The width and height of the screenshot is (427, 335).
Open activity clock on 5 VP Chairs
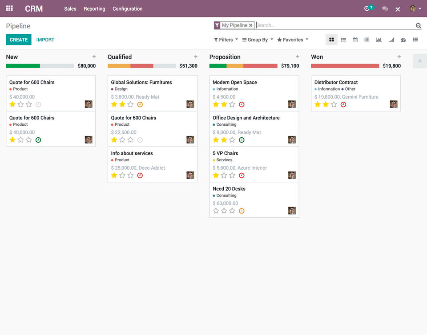tap(242, 175)
